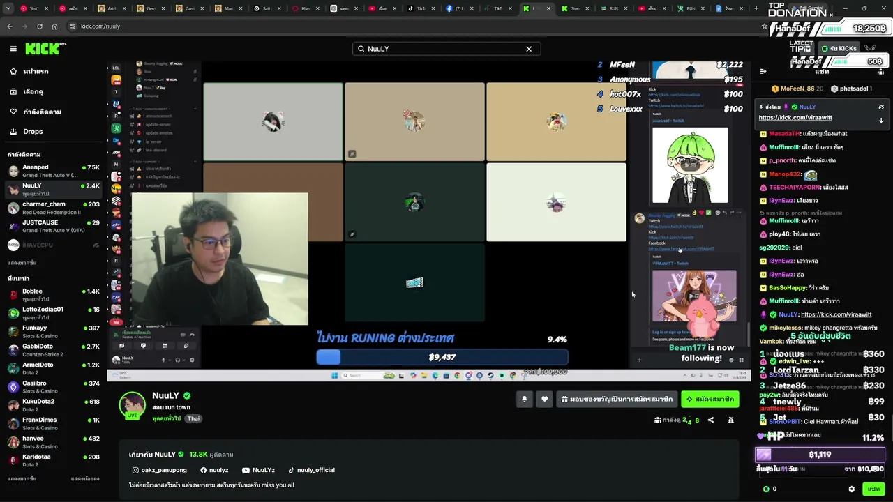The height and width of the screenshot is (502, 893).
Task: Open FrankDimes recommended channel
Action: [x=53, y=424]
